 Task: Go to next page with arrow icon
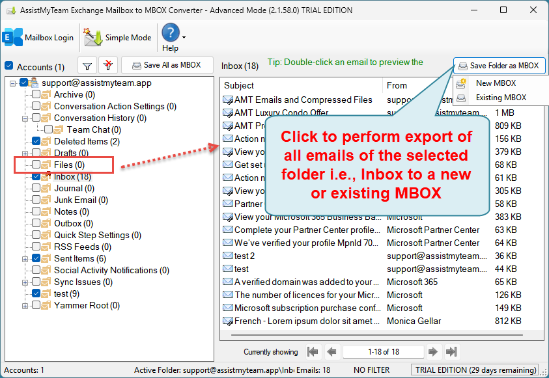[x=433, y=351]
